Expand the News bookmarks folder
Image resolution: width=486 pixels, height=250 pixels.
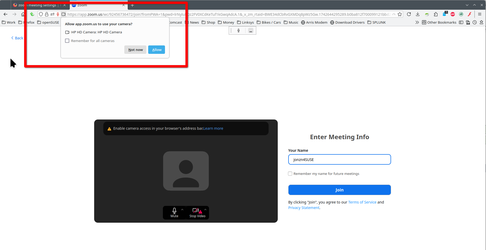click(192, 22)
